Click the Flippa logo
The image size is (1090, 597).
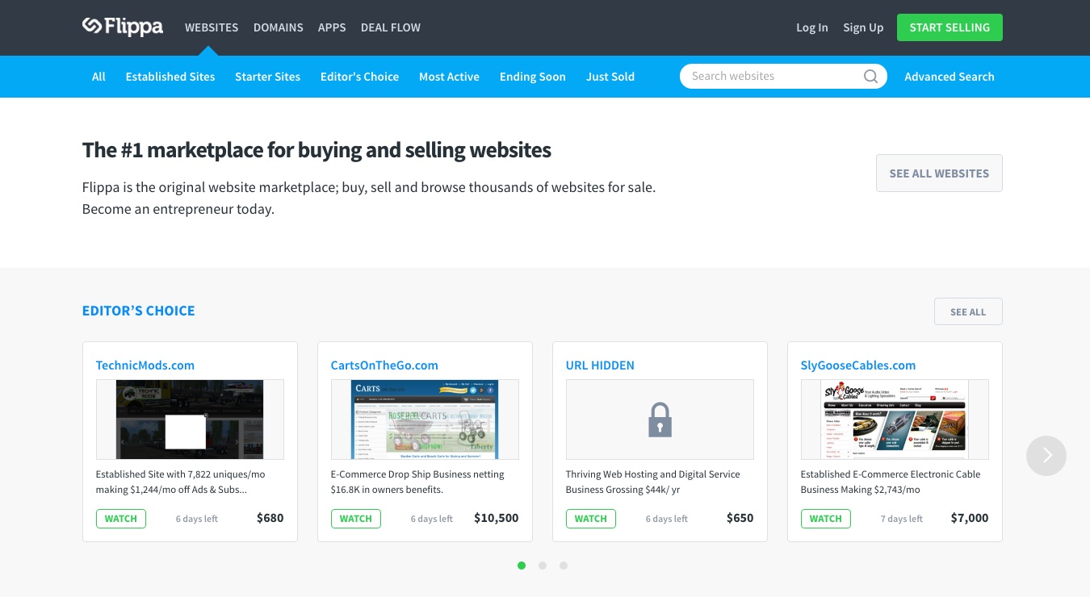coord(123,27)
